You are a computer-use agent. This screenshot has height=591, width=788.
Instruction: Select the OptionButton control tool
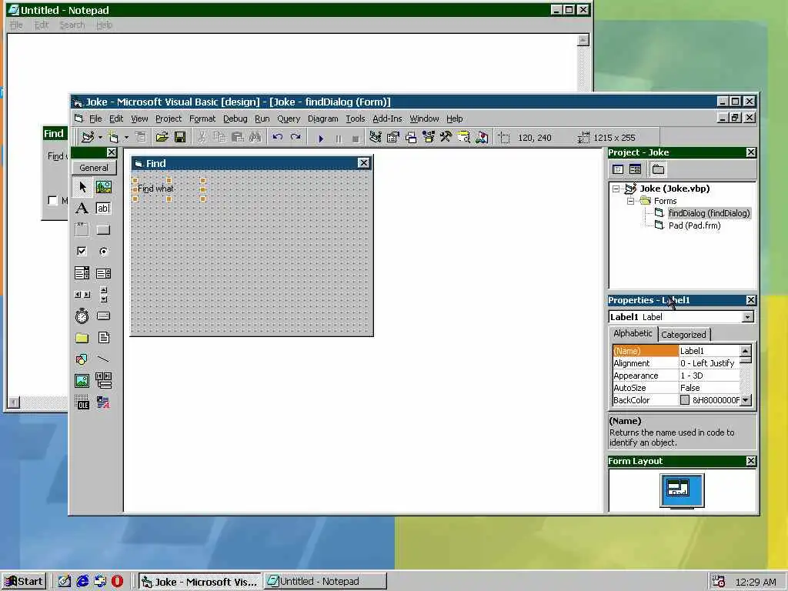coord(104,252)
